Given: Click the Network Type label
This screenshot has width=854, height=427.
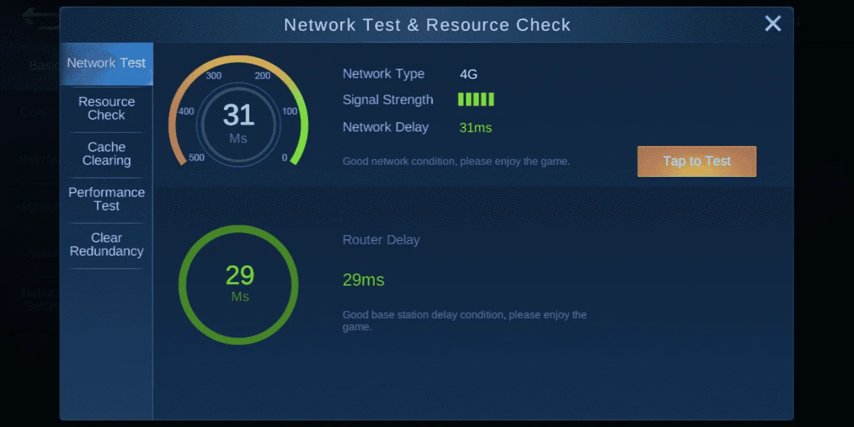Looking at the screenshot, I should click(384, 74).
